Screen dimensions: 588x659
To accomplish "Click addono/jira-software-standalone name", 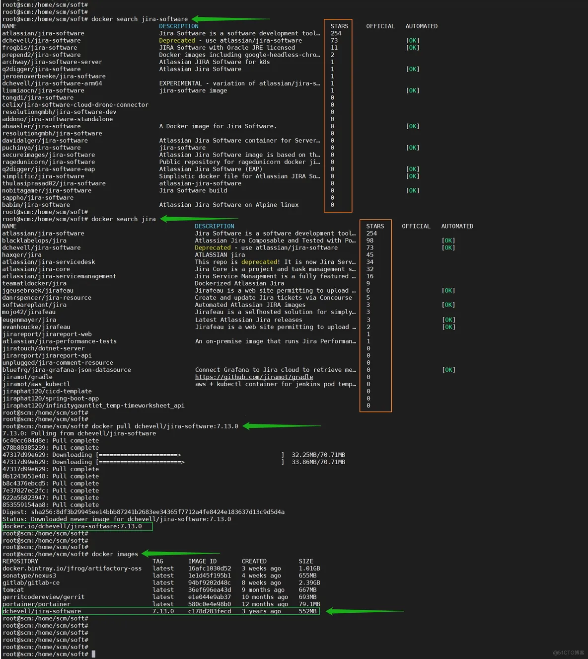I will click(58, 119).
